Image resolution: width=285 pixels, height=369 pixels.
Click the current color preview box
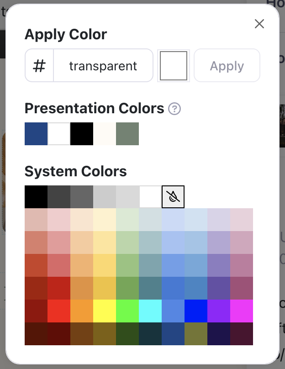174,66
